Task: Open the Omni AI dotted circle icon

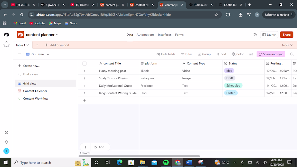Action: [x=6, y=44]
